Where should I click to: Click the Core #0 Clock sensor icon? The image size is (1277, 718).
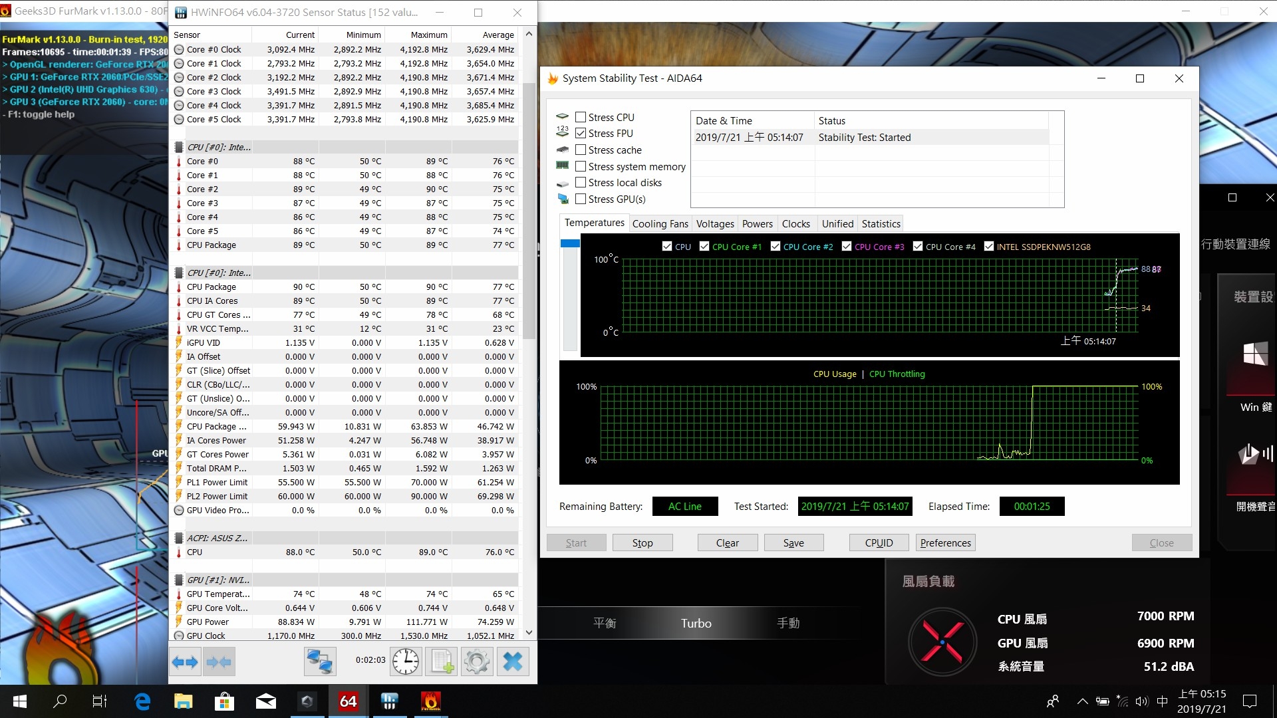(179, 50)
